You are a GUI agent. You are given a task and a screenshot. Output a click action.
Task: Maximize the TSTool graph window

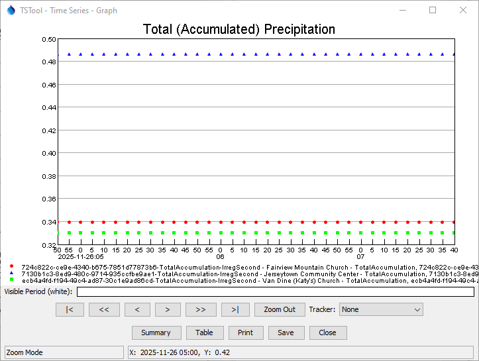(x=433, y=11)
